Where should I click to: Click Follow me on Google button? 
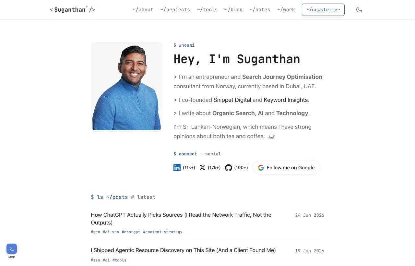click(286, 168)
